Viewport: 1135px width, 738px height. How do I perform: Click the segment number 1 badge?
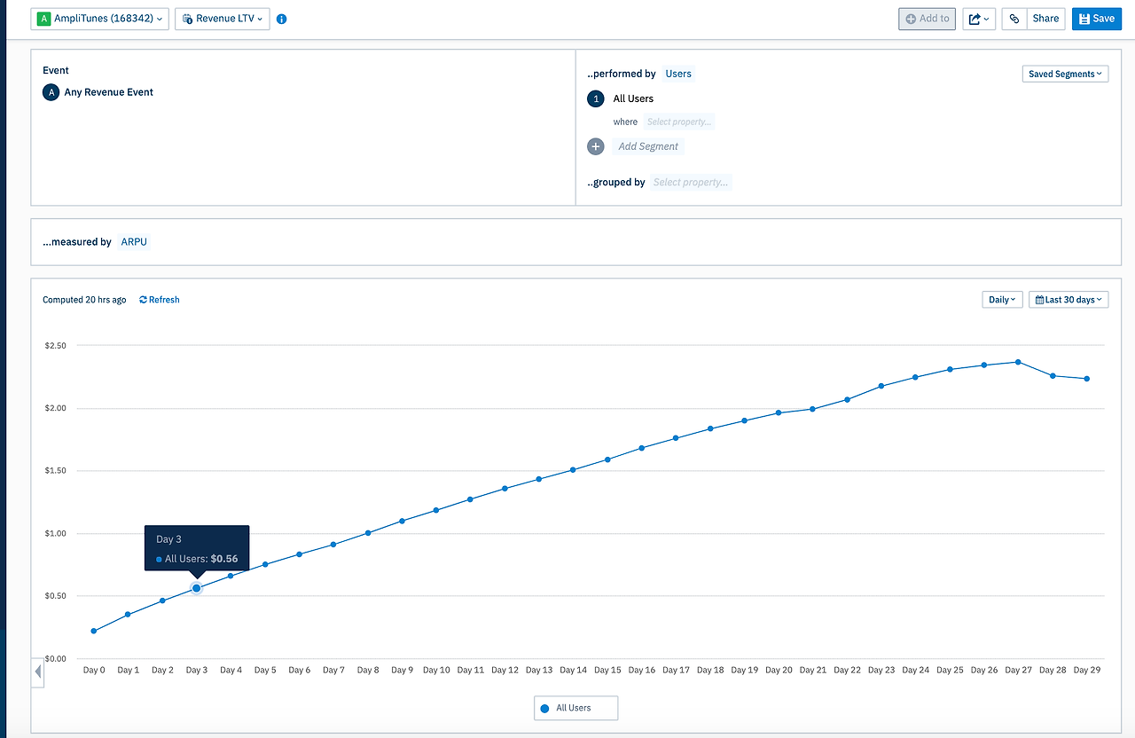click(x=596, y=98)
